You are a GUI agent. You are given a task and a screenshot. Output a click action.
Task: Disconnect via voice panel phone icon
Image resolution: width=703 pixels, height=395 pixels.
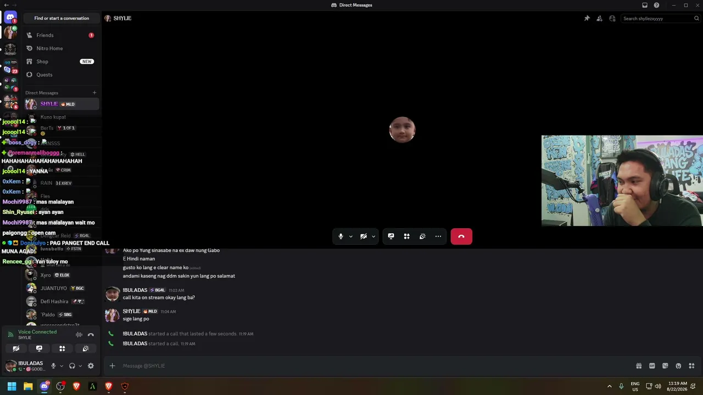pyautogui.click(x=91, y=335)
